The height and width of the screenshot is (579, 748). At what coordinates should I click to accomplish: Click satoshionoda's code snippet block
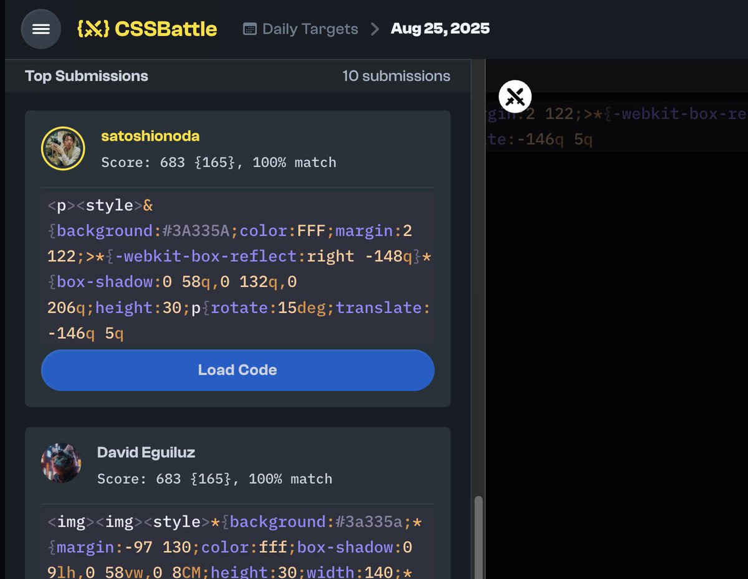238,269
